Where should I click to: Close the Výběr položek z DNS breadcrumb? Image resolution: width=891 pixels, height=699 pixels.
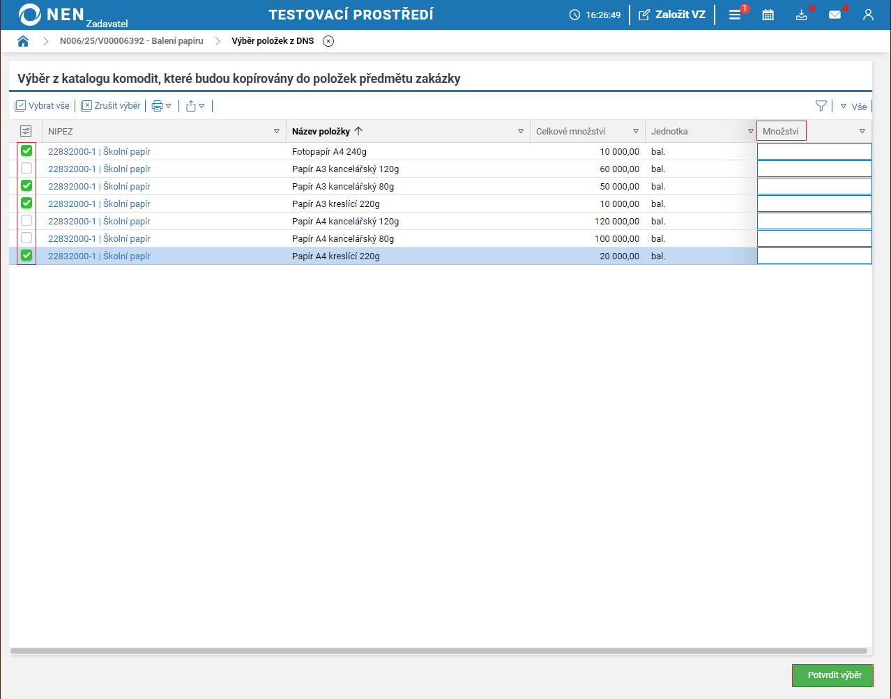[328, 41]
